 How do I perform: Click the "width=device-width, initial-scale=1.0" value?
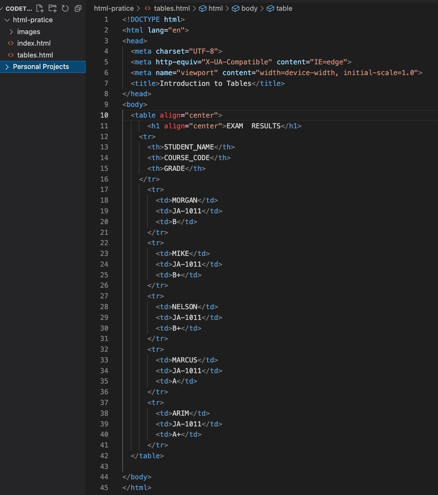pos(336,73)
